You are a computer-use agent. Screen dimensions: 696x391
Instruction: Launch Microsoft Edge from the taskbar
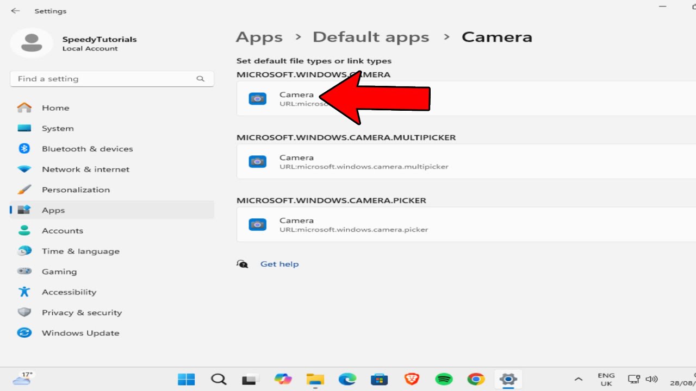tap(347, 379)
